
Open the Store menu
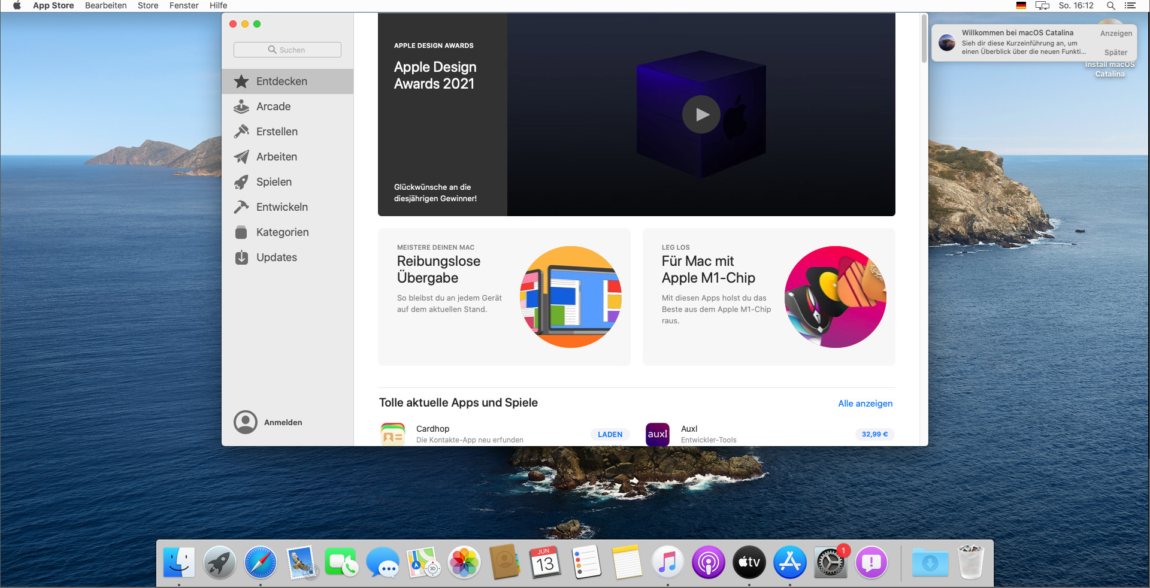click(148, 5)
